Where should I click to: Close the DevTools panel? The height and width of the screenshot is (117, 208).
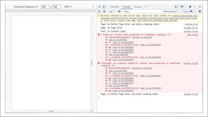pyautogui.click(x=200, y=7)
